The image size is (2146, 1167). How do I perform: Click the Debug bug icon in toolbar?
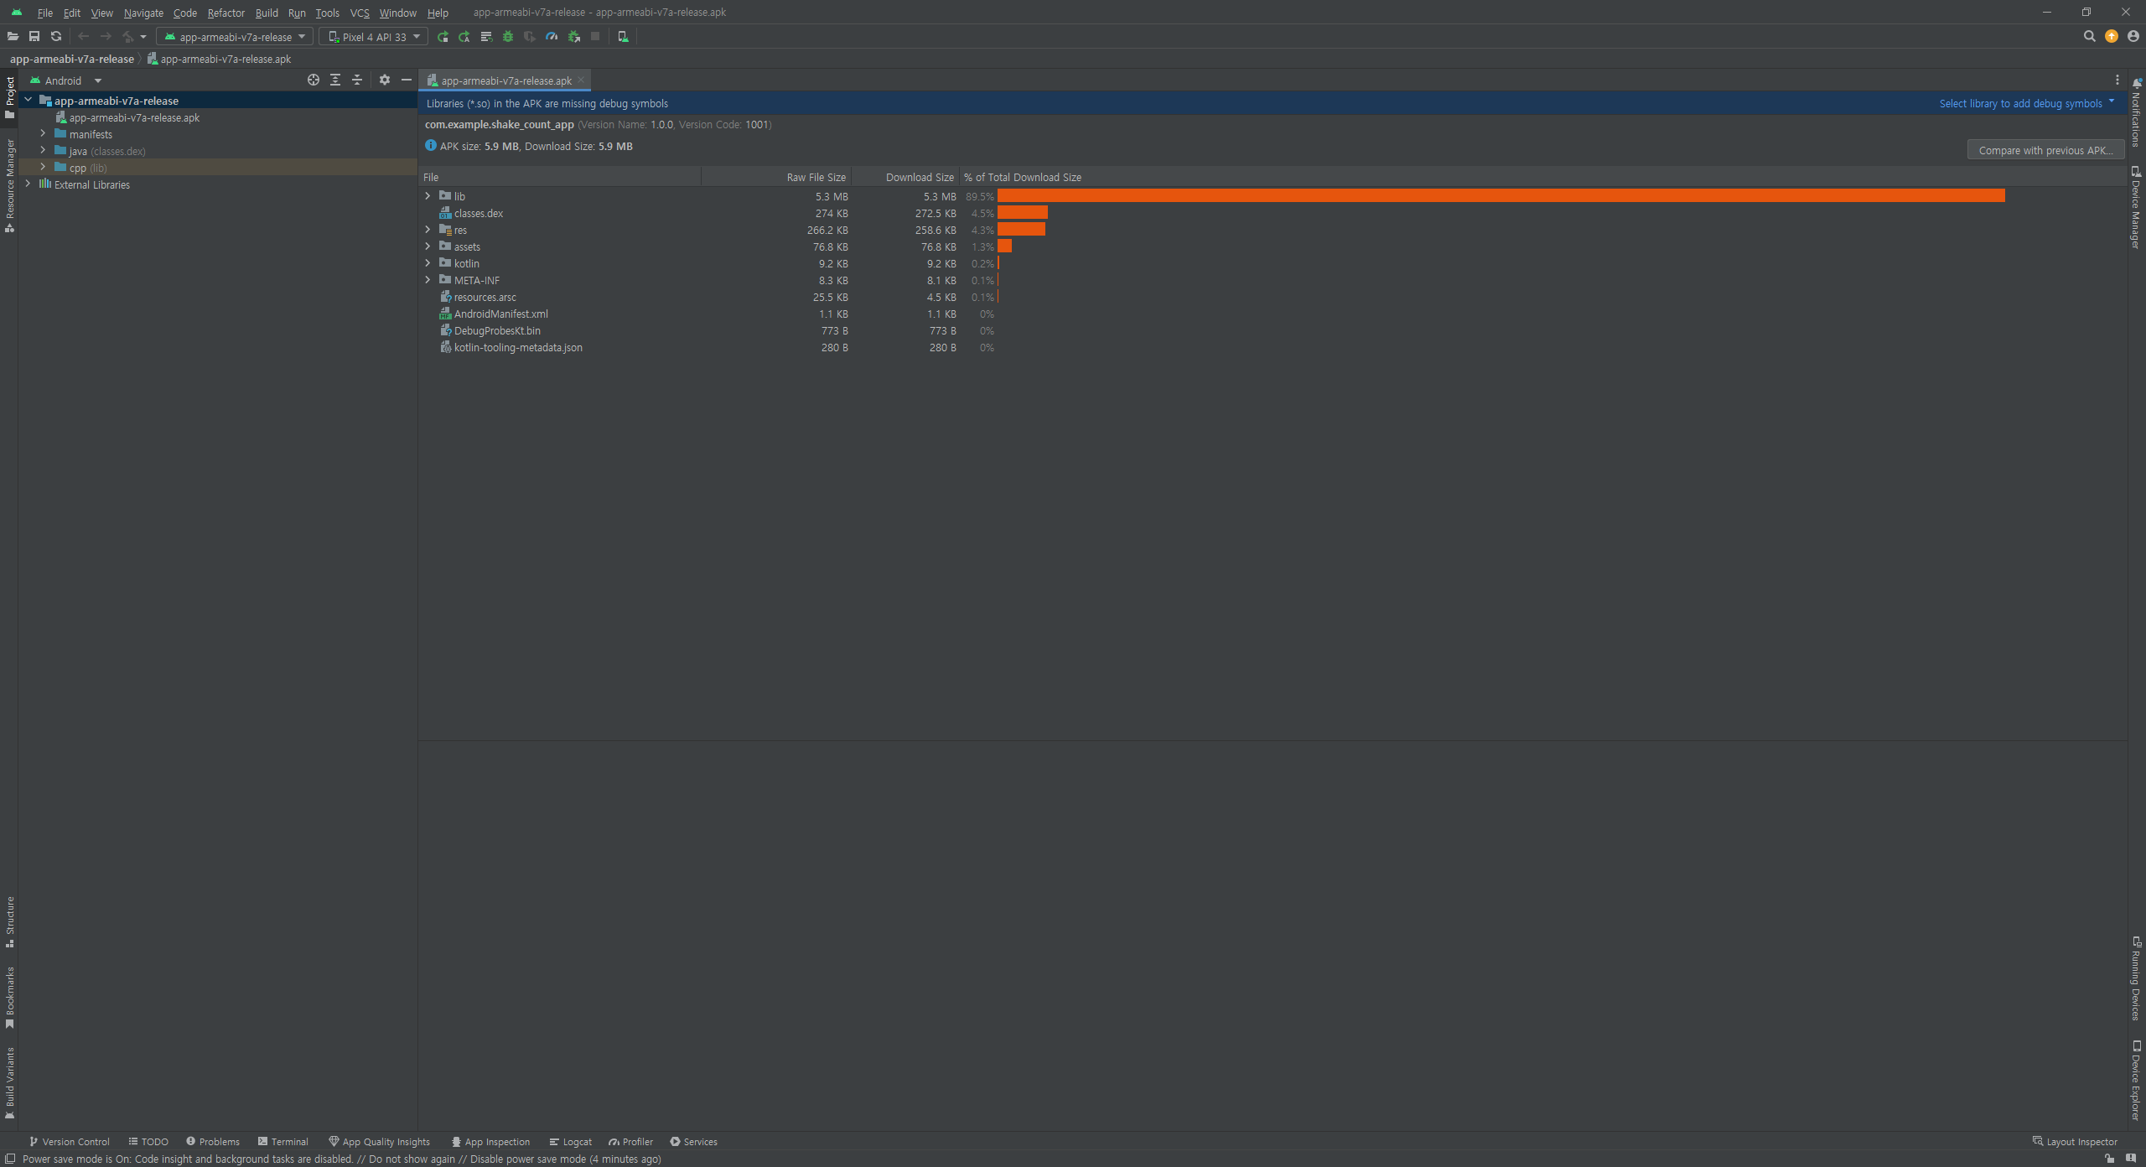[x=508, y=37]
